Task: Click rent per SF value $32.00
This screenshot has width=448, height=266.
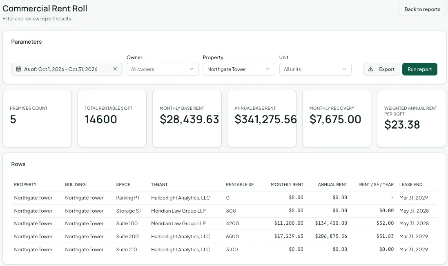Action: pyautogui.click(x=385, y=223)
